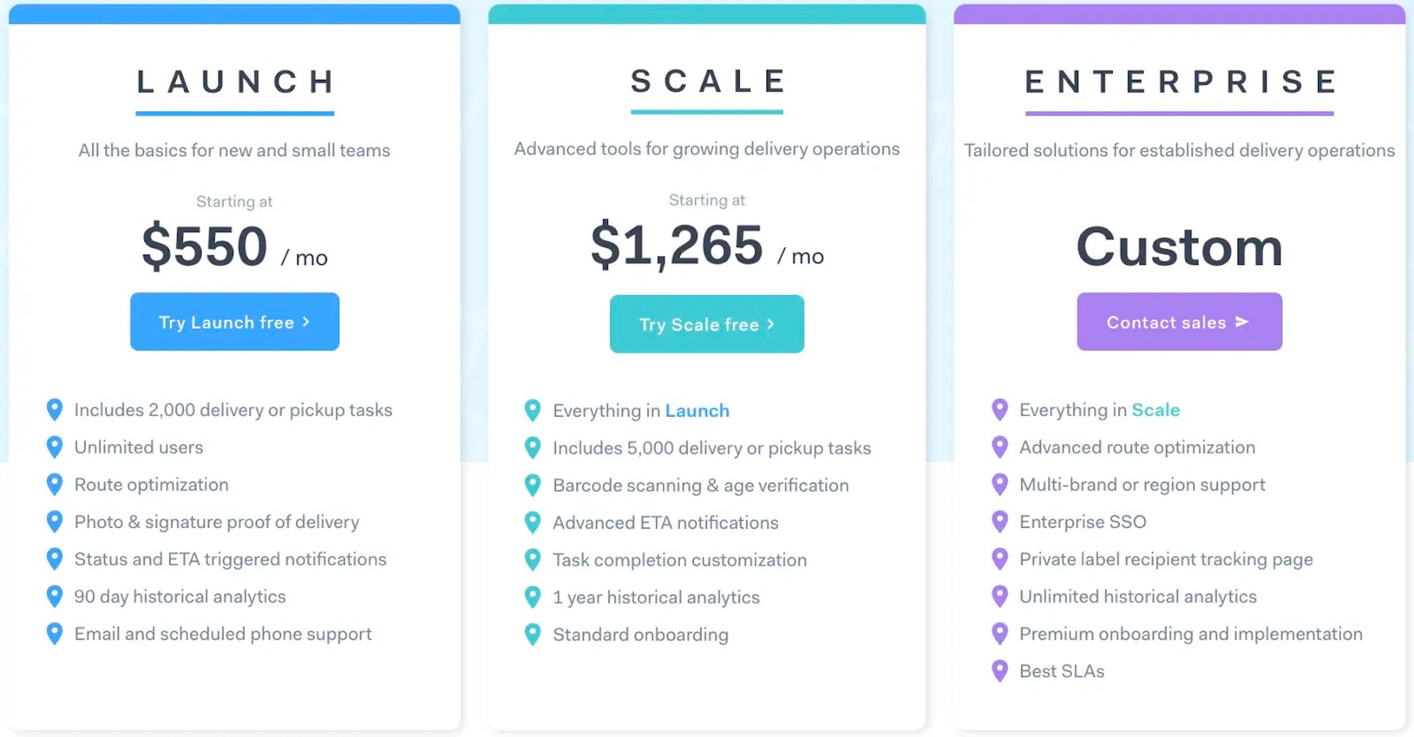Click the pin icon next to Advanced ETA notifications
Screen dimensions: 1414x737
533,522
